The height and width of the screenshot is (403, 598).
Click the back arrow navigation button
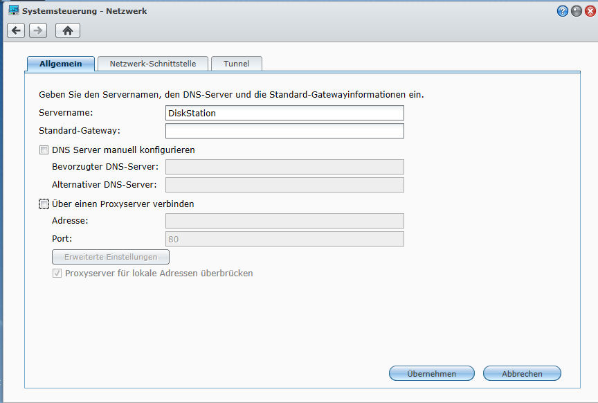(16, 30)
